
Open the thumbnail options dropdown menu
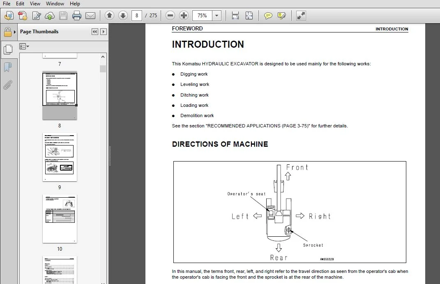pos(24,46)
